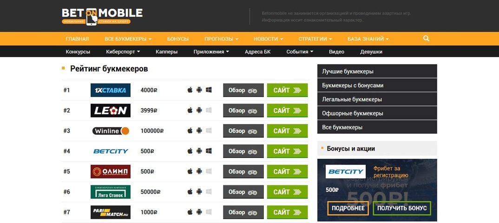Click the LEON bookmaker logo
Viewport: 499px width, 223px height.
point(111,111)
